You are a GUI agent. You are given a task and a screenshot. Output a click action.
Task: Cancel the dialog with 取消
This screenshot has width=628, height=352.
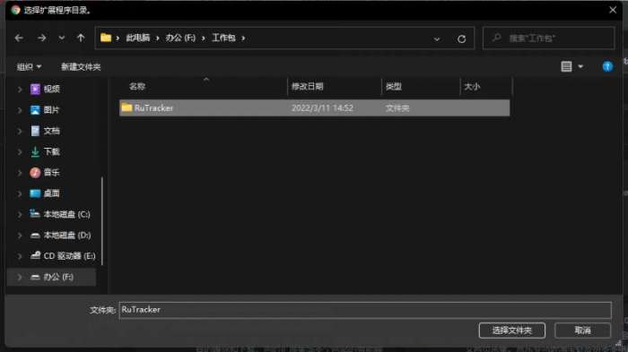click(x=583, y=331)
